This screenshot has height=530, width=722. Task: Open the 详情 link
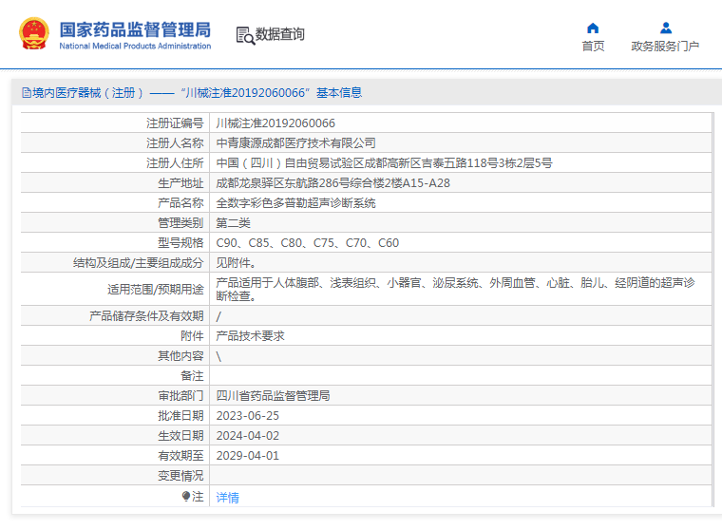pos(227,498)
